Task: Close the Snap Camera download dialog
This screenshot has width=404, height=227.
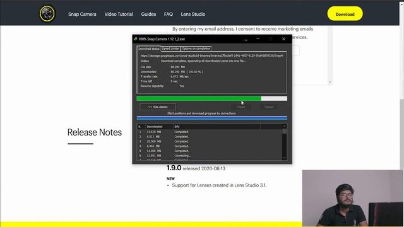Action: coord(283,39)
